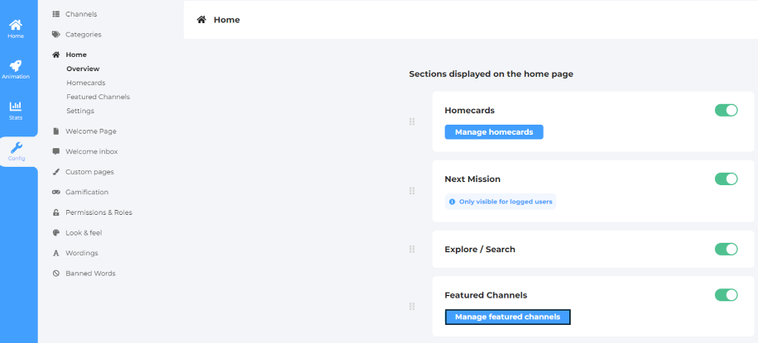Open Settings submenu under Home
The height and width of the screenshot is (343, 758).
(x=80, y=111)
